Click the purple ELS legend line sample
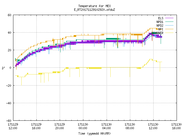Viewport: 182px width, 136px height. click(x=169, y=18)
